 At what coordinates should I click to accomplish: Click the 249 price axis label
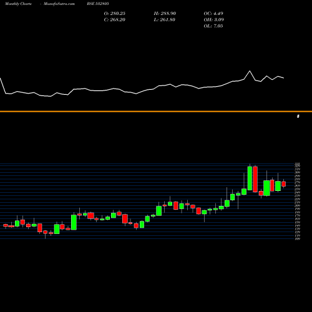click(x=298, y=192)
